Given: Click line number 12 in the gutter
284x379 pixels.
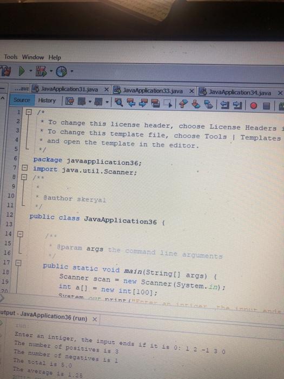Looking at the screenshot, I should coord(9,214).
